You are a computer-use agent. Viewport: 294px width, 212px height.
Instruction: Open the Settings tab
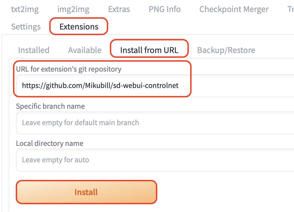[x=26, y=27]
